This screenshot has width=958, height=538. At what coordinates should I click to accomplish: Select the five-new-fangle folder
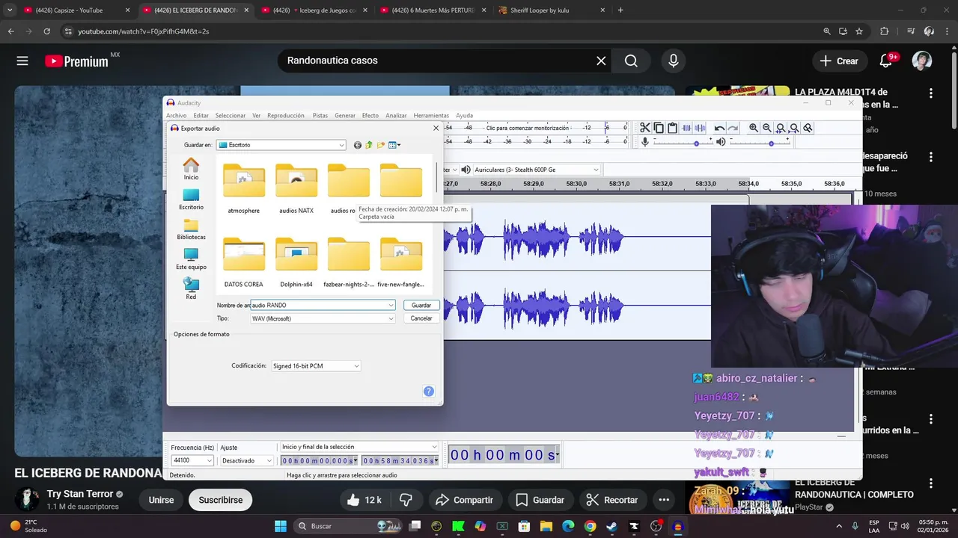(x=401, y=262)
